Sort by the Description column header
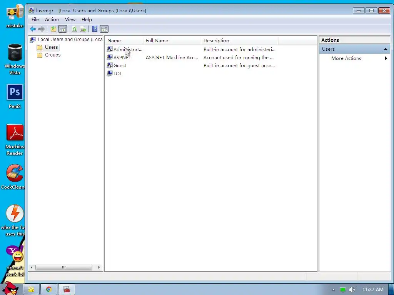The image size is (394, 295). click(x=240, y=41)
